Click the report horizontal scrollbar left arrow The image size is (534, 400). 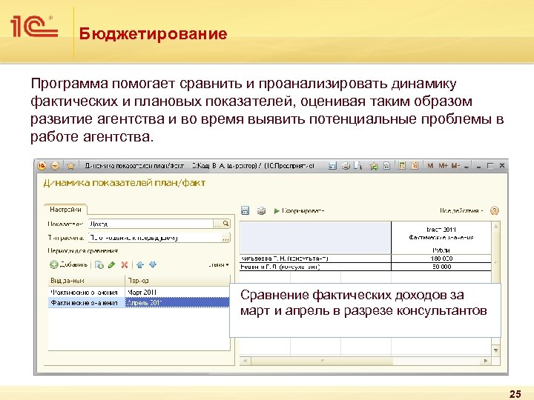click(245, 361)
